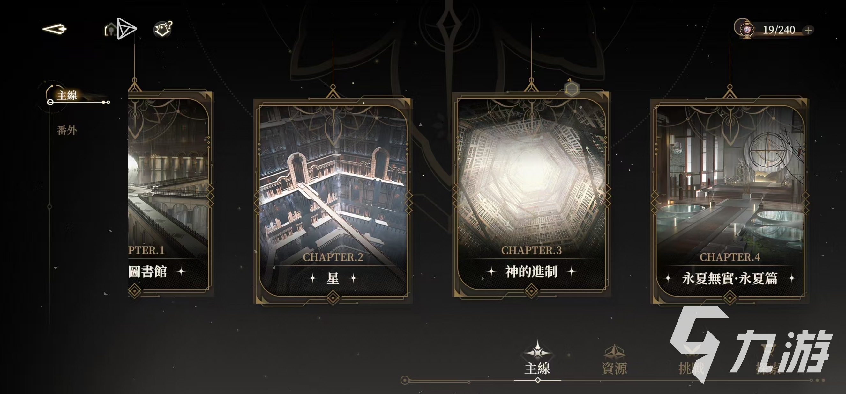Select the 主線 star icon in bottom navigation
The height and width of the screenshot is (394, 846).
(x=538, y=350)
